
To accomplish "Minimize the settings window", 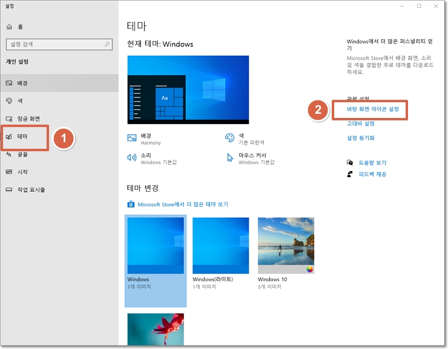I will [x=402, y=6].
